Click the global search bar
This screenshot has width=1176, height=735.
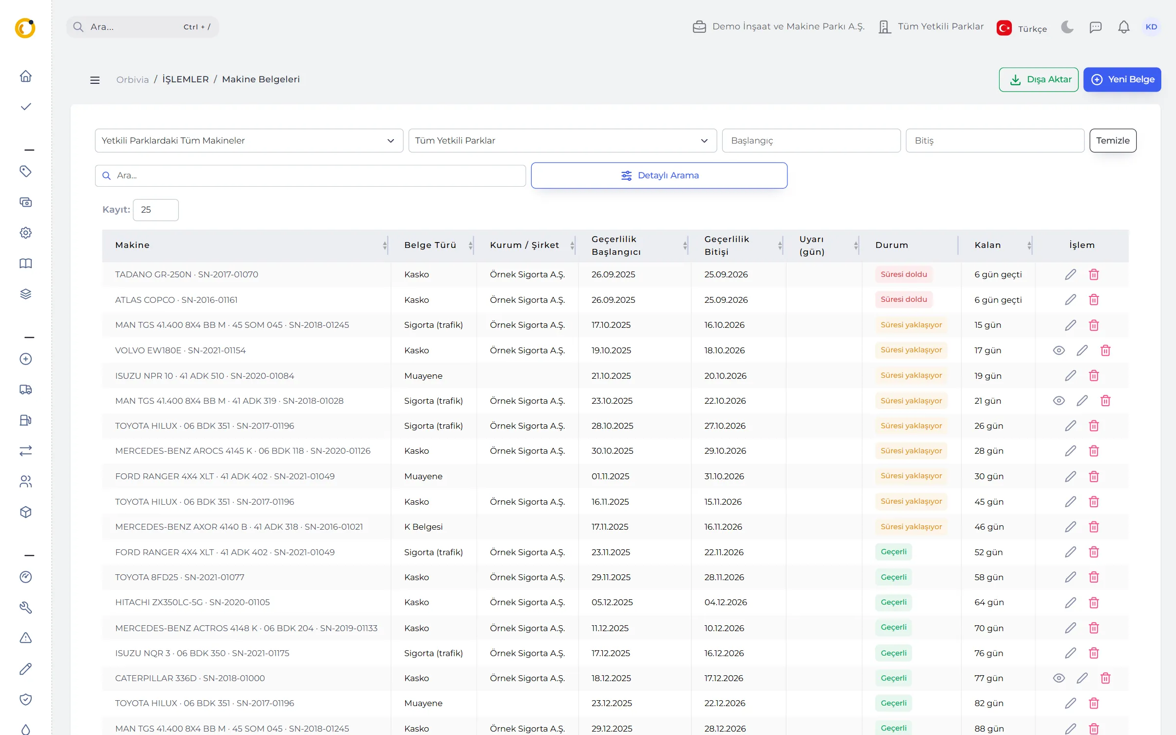pos(143,27)
